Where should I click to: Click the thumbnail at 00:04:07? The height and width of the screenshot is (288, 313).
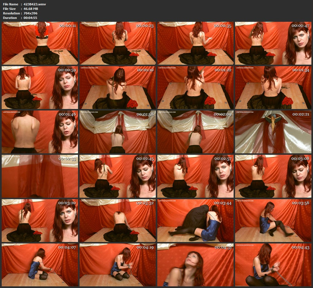(40, 265)
